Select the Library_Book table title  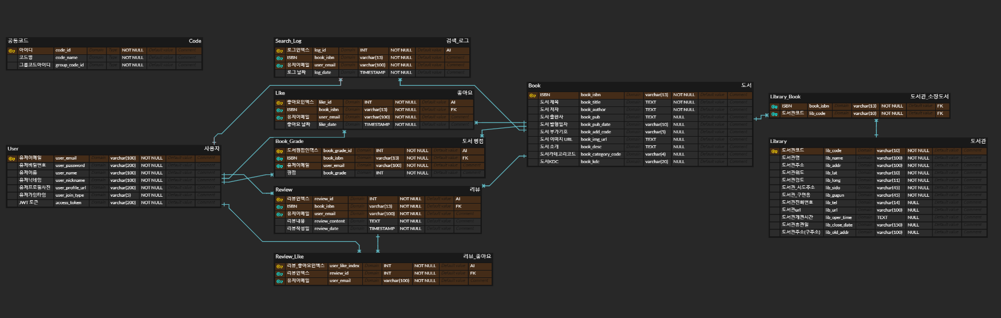click(x=785, y=97)
